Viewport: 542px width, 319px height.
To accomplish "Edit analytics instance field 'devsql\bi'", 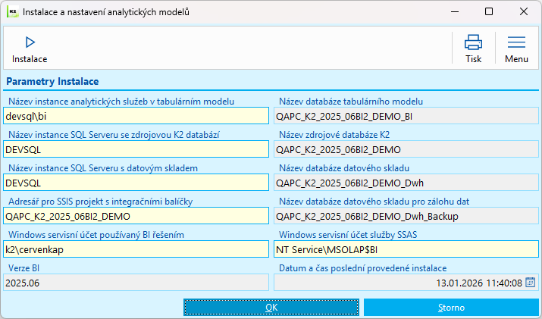I will point(136,116).
